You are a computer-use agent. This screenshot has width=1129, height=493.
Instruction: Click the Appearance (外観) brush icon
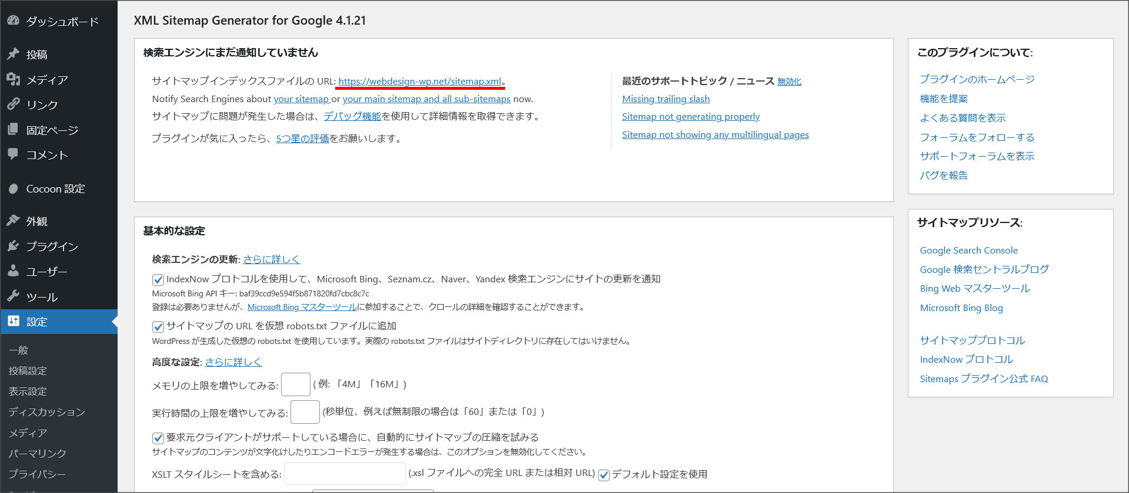tap(13, 221)
